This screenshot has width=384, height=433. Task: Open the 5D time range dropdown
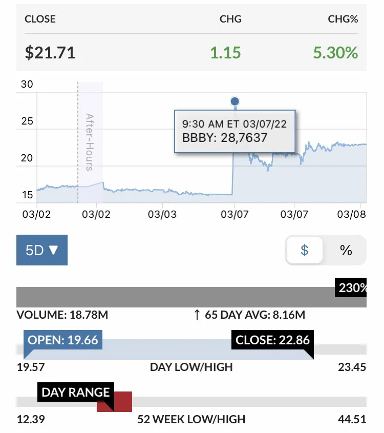(42, 250)
